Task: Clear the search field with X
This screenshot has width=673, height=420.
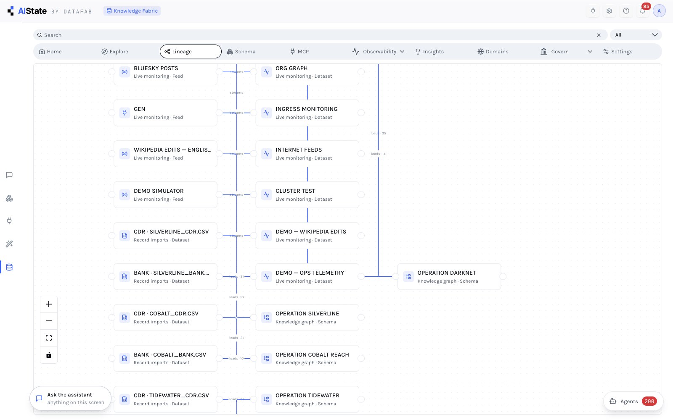Action: point(599,35)
